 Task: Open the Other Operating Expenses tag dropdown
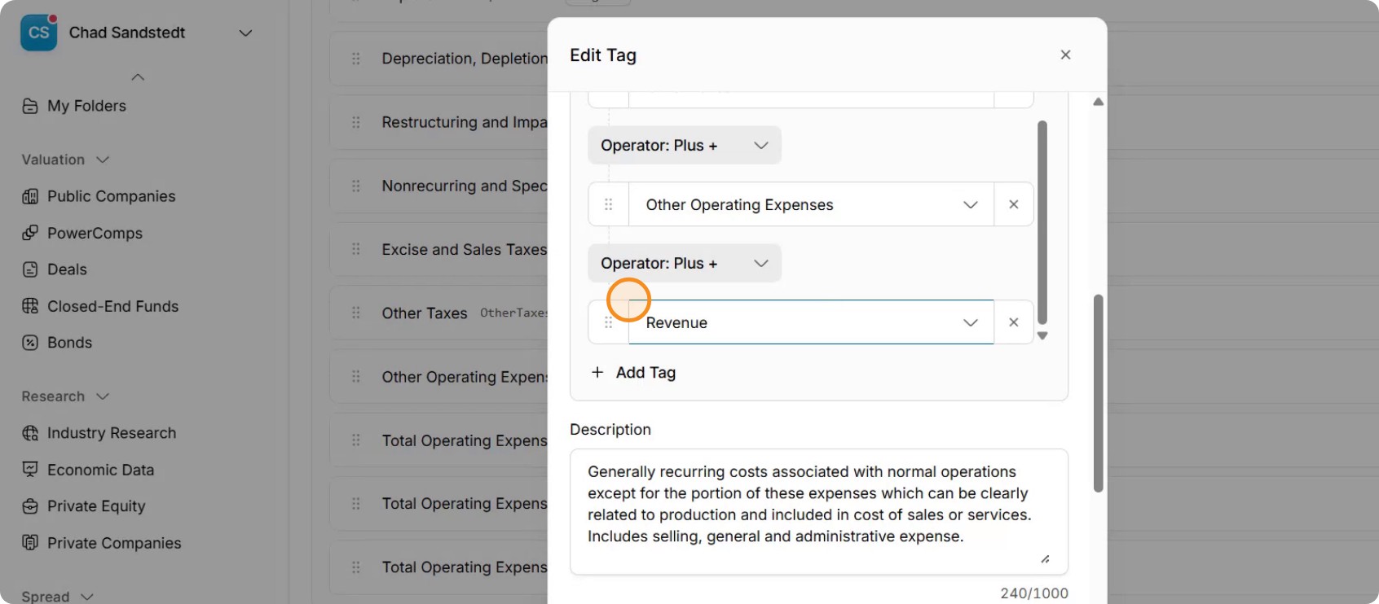pos(811,204)
